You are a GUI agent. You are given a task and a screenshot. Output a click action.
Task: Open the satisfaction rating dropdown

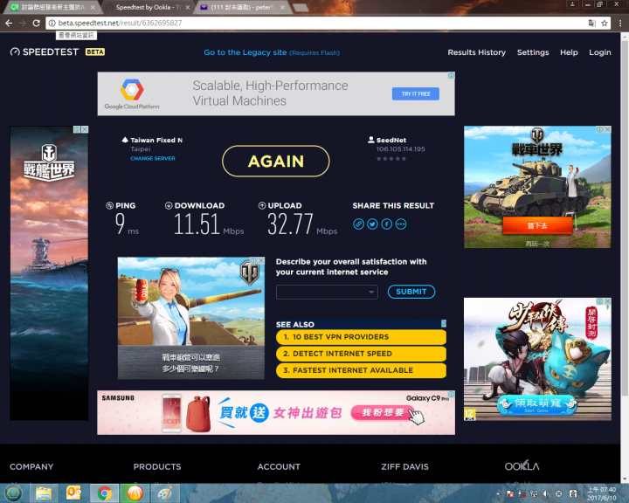(327, 292)
